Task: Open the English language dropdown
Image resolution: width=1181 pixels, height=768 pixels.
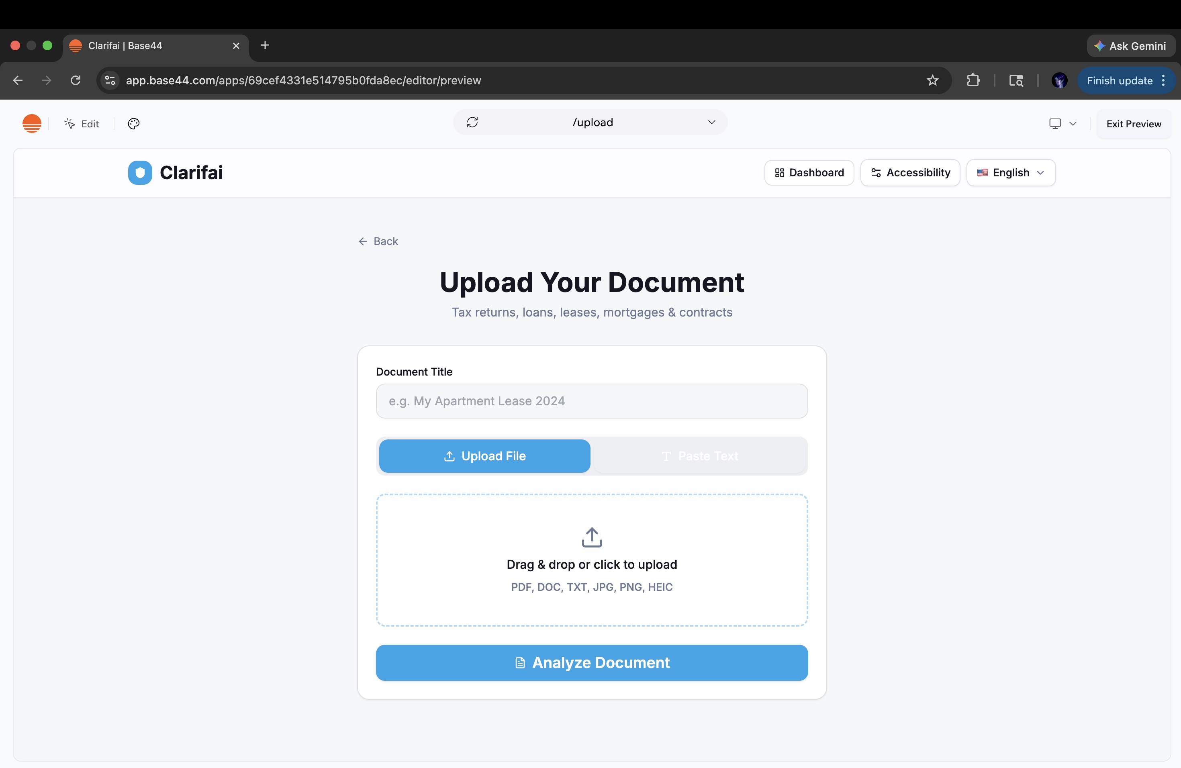Action: (x=1010, y=173)
